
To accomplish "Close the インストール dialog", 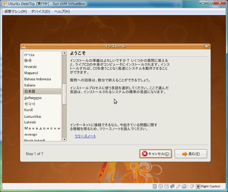I will (206, 46).
